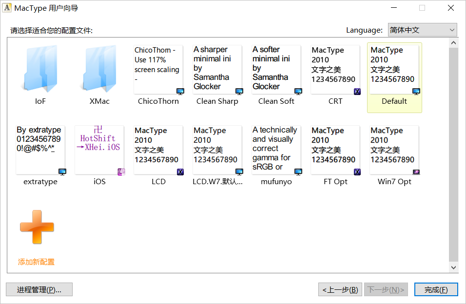Select the iOS HotShift profile

click(x=99, y=150)
